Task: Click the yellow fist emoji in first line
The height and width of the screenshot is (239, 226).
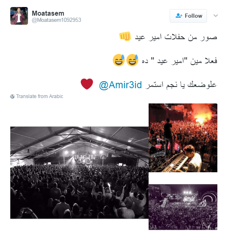Action: 125,36
